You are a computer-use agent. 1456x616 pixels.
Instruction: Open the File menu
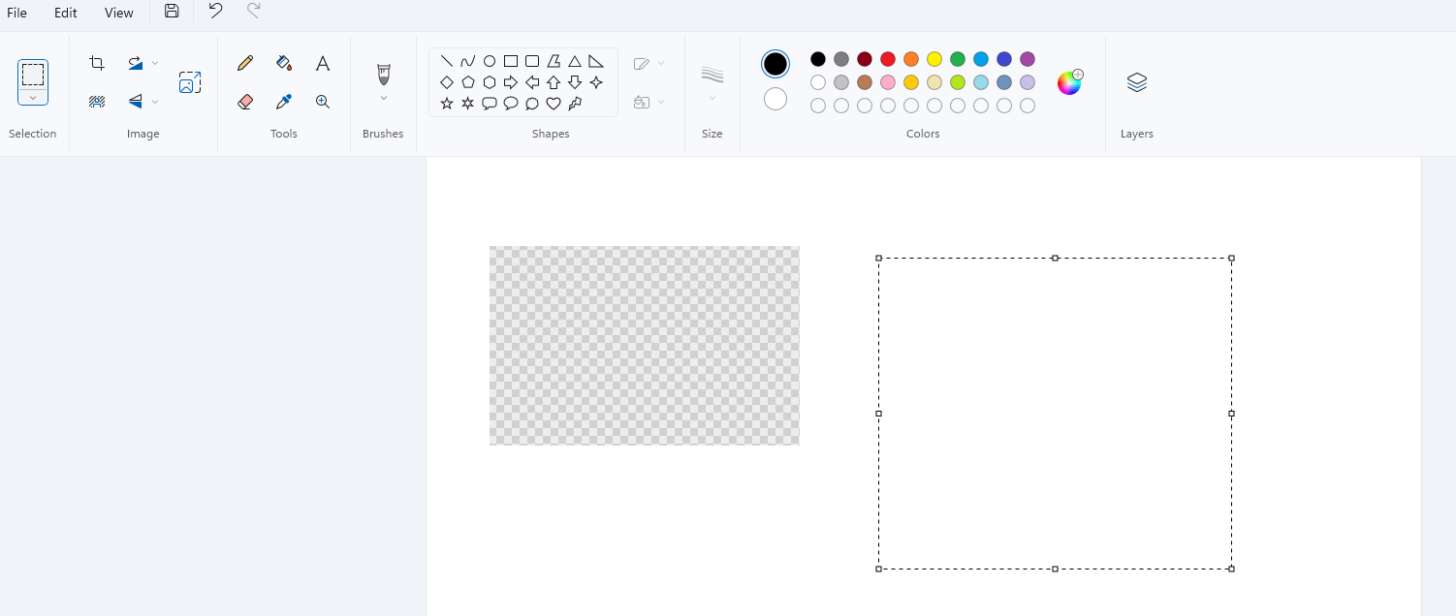(16, 13)
